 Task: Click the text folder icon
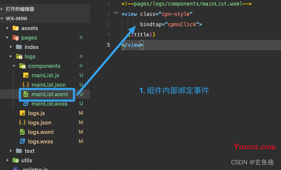[x=19, y=151]
